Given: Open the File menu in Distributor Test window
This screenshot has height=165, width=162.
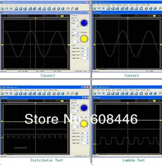Looking at the screenshot, I should click(2, 90).
